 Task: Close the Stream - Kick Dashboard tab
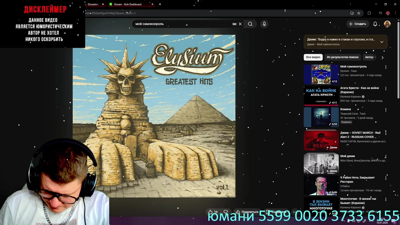click(x=152, y=4)
